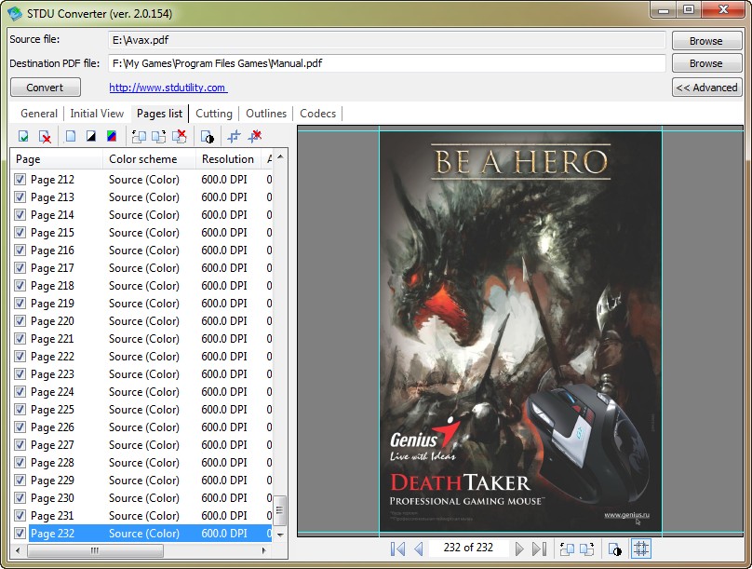Remove cutting lines icon with red X
This screenshot has height=569, width=752.
click(x=255, y=137)
